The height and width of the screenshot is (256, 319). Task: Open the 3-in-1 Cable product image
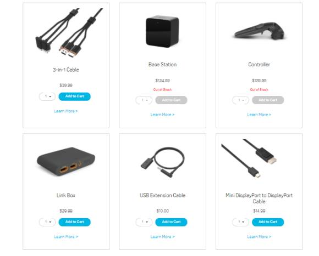[69, 33]
